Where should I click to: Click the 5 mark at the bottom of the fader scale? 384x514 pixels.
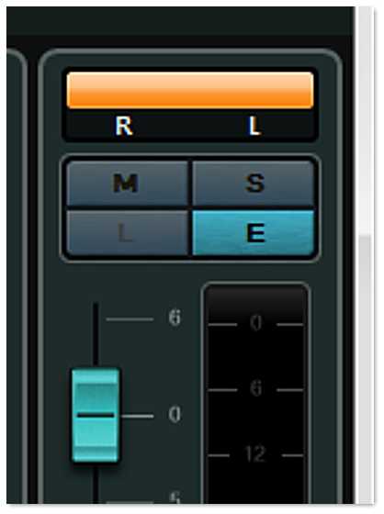(x=175, y=497)
